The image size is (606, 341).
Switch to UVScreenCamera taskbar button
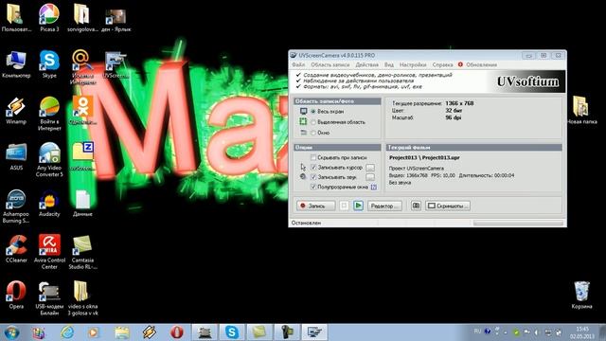[314, 332]
